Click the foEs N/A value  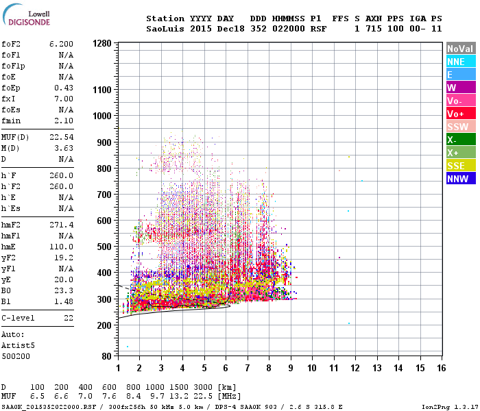coord(66,110)
